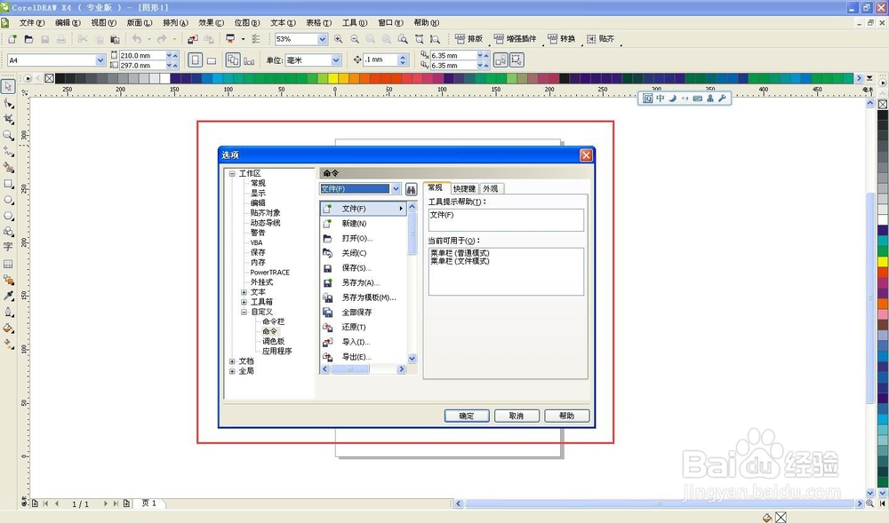
Task: Collapse the 自定义 tree node
Action: point(244,312)
